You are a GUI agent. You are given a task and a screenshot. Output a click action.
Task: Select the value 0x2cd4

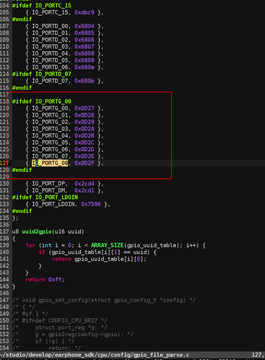[84, 184]
